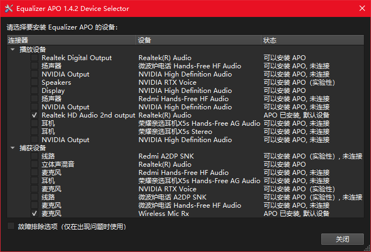Check 线路 Redmi A2DP SNK checkbox
This screenshot has height=252, width=371.
pos(34,156)
